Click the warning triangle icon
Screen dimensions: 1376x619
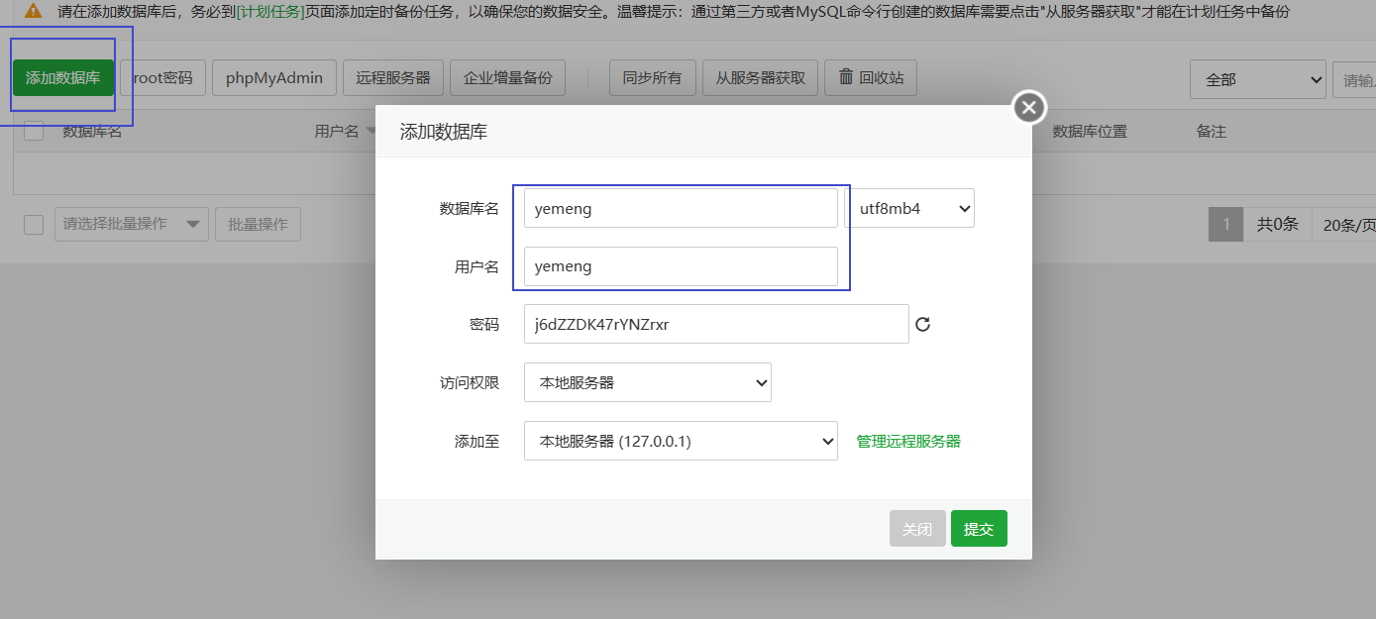[x=34, y=12]
